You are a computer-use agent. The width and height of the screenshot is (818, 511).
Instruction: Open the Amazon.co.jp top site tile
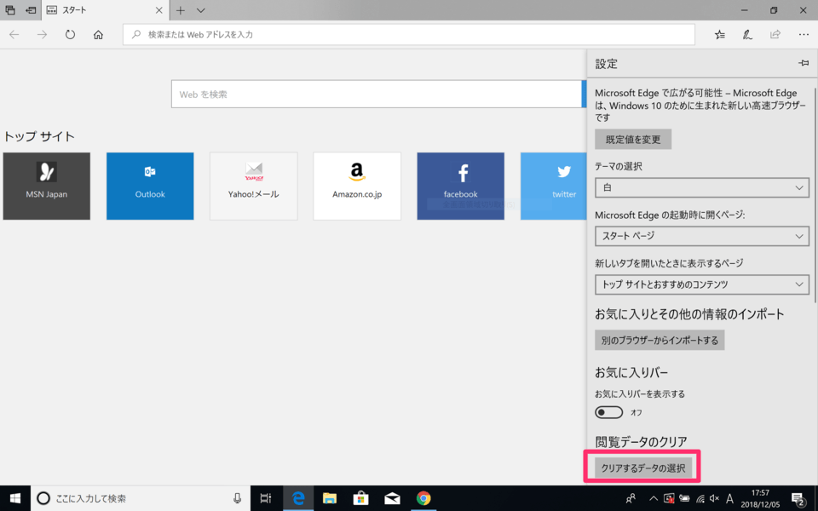click(357, 186)
